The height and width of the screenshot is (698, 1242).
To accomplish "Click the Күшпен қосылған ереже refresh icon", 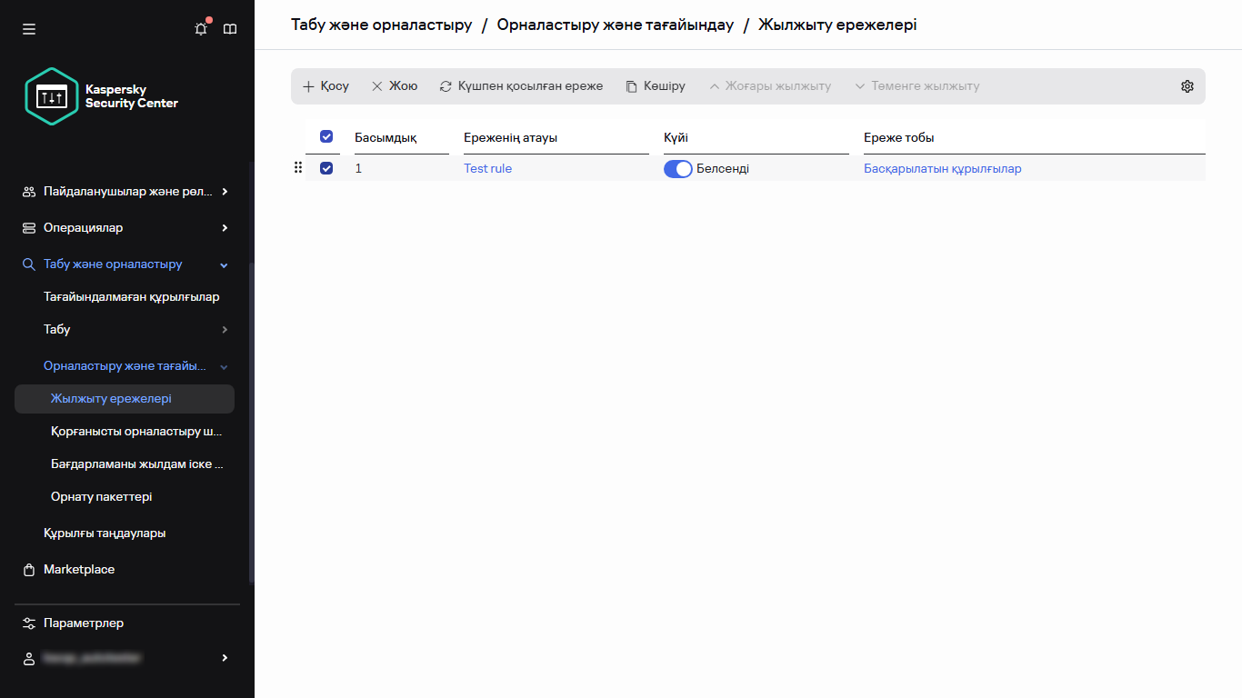I will pos(446,85).
